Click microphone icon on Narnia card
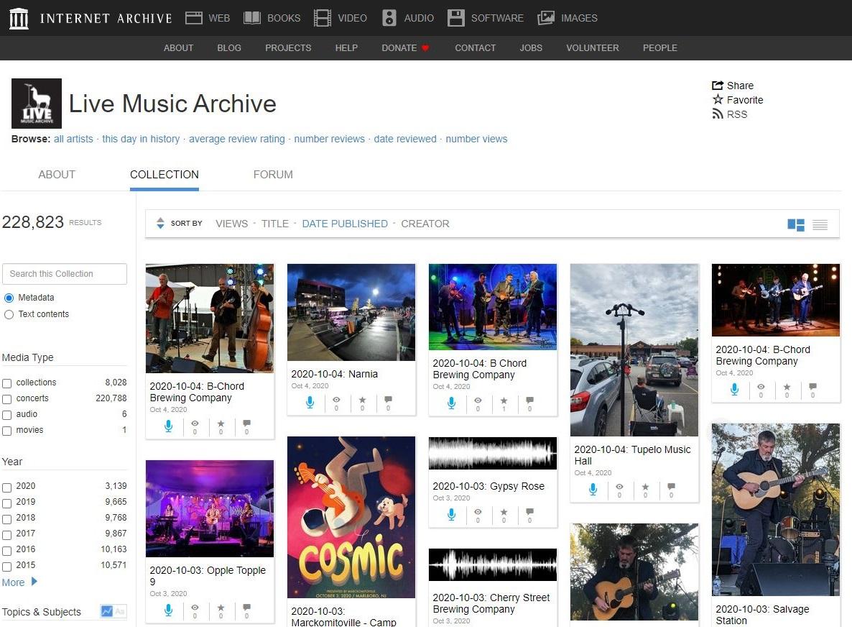Screen dimensions: 852x627 coord(310,403)
